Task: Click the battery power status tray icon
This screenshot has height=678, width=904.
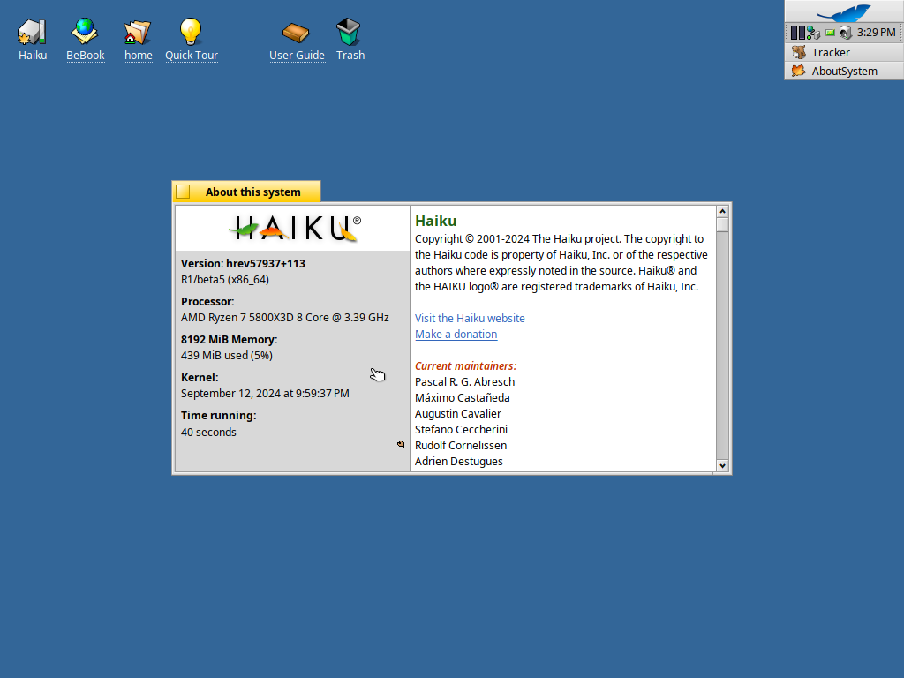Action: point(830,33)
